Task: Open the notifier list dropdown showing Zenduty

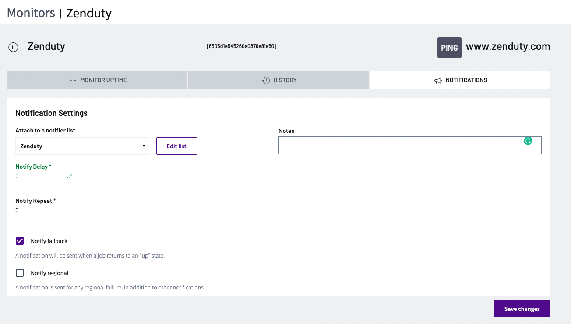Action: (83, 146)
